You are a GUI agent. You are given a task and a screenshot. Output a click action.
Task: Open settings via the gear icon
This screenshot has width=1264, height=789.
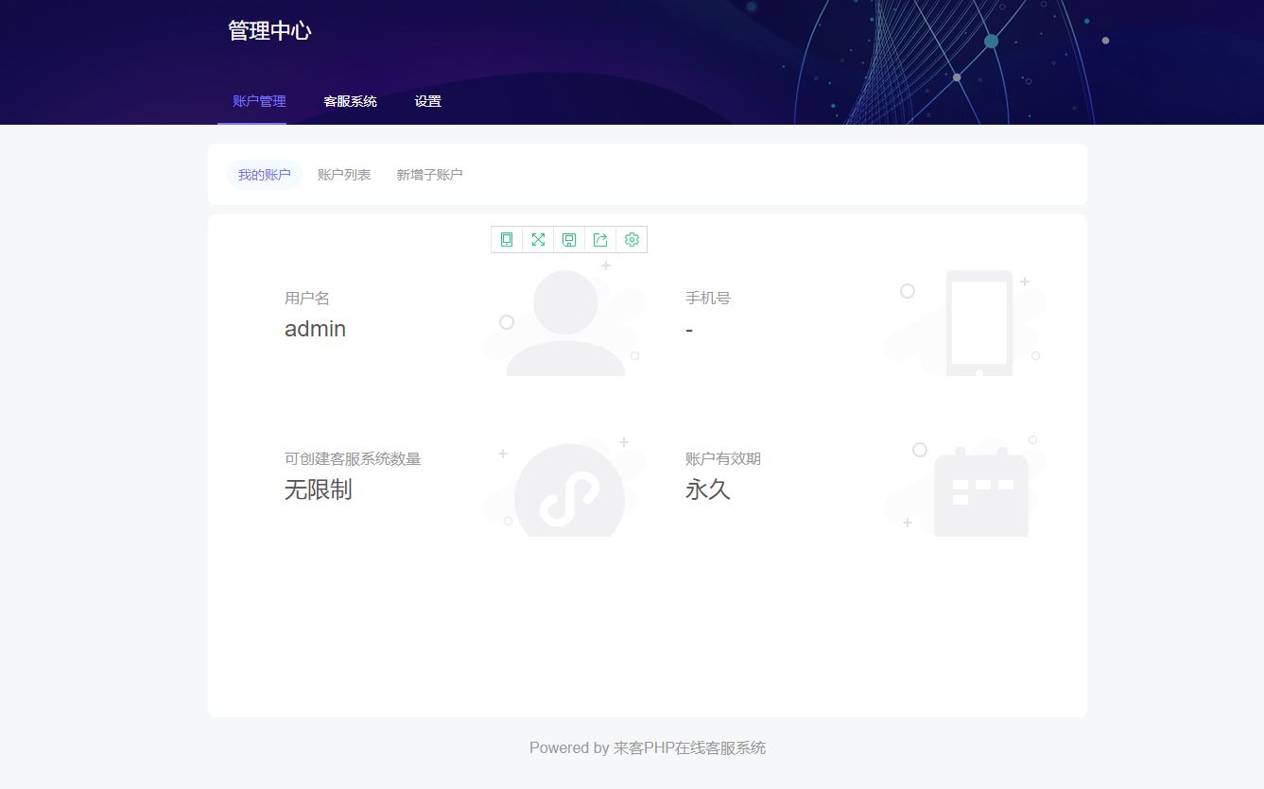(631, 239)
